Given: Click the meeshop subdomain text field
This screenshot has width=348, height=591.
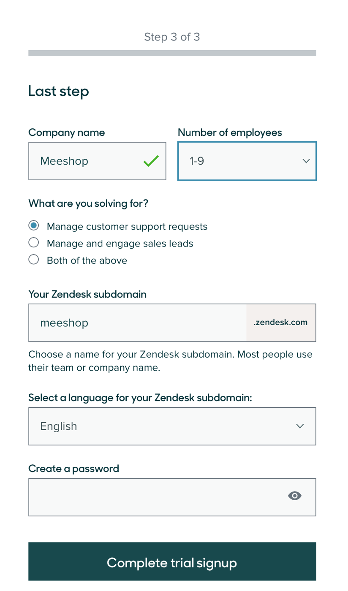Looking at the screenshot, I should tap(137, 323).
